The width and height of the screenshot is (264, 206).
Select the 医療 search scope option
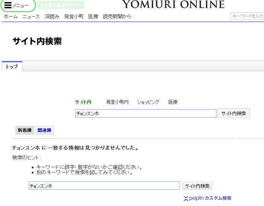tap(173, 102)
